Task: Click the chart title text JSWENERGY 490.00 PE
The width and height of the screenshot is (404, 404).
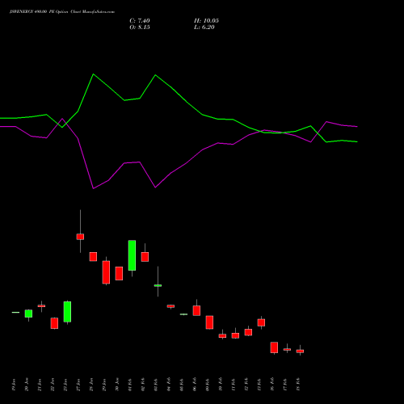Action: [x=32, y=12]
